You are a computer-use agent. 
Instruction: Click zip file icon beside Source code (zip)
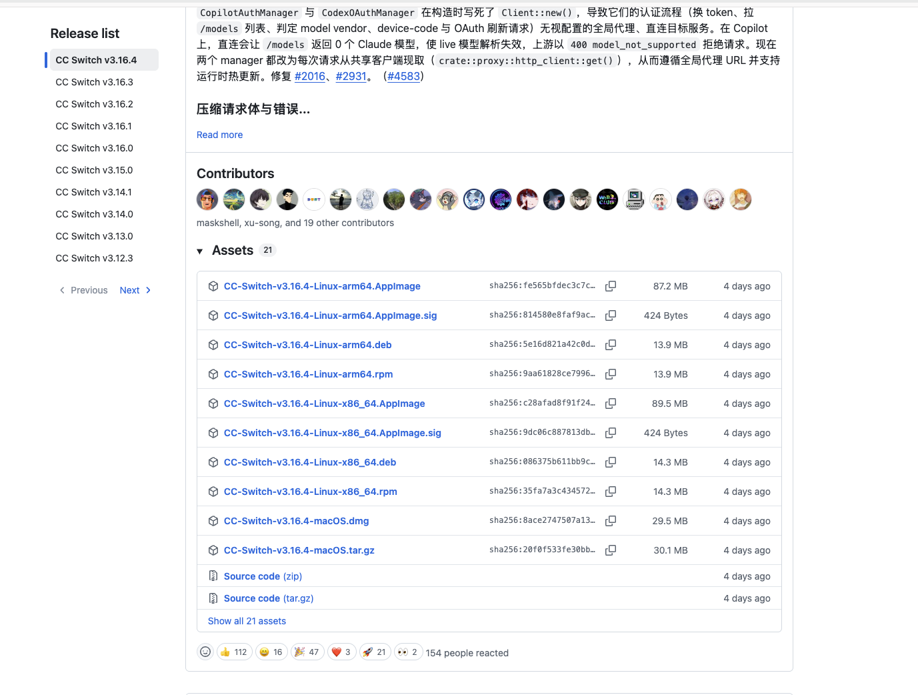tap(213, 576)
